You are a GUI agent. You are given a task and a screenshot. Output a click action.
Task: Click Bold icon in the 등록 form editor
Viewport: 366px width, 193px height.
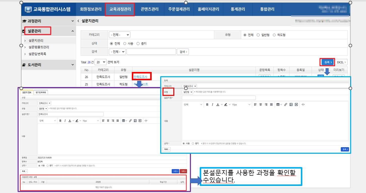tap(207, 105)
